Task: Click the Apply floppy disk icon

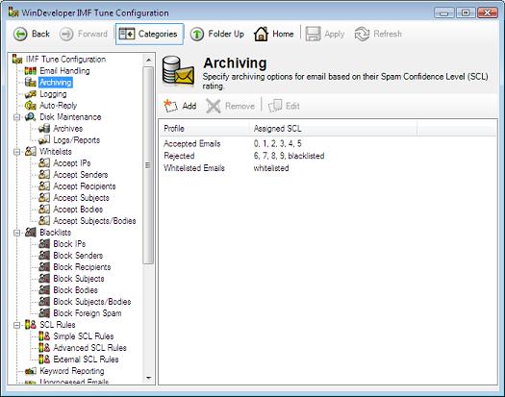Action: (x=313, y=34)
